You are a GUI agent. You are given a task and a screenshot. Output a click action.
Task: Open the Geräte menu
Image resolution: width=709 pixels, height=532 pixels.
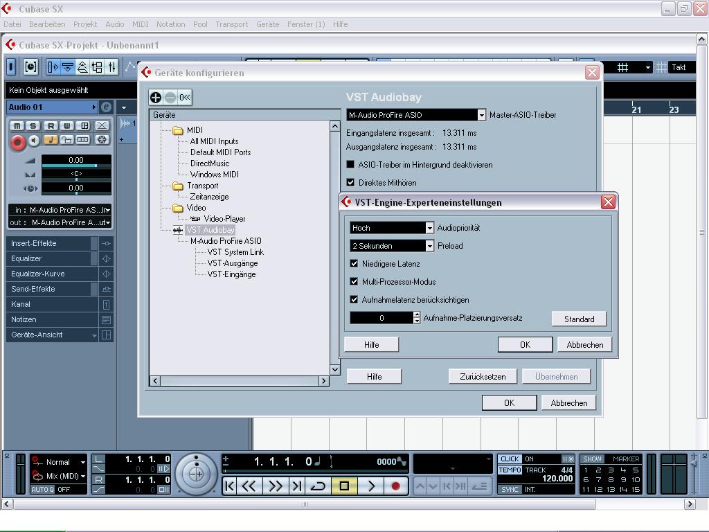tap(268, 24)
